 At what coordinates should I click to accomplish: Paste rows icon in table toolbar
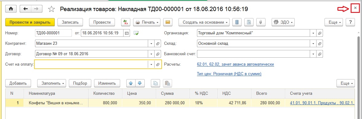pyautogui.click(x=167, y=83)
